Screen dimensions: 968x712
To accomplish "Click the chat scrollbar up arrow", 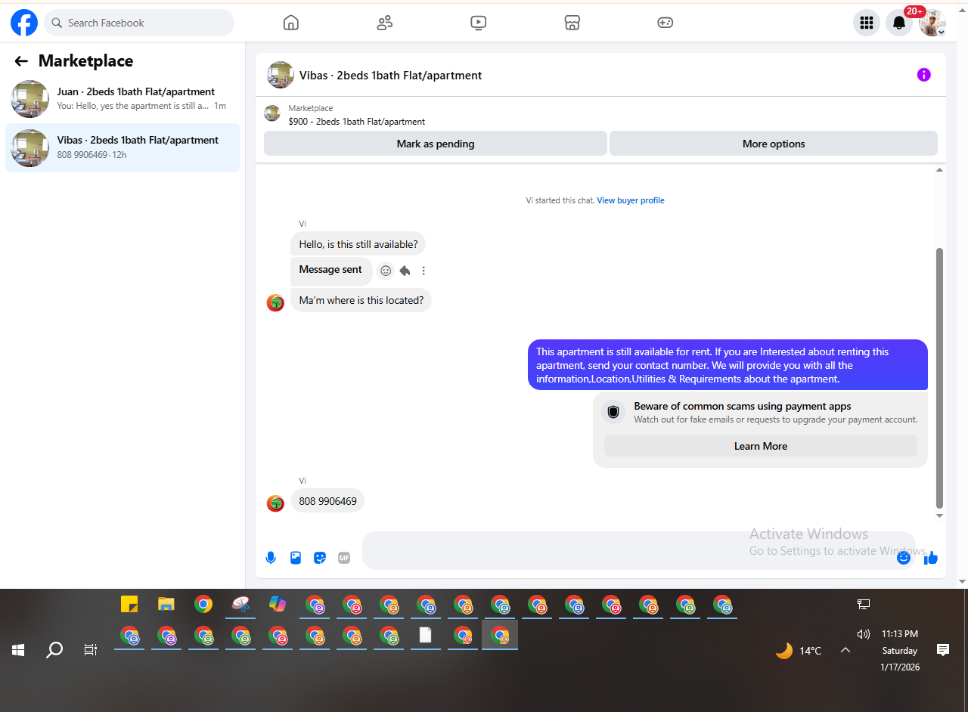I will [x=940, y=170].
